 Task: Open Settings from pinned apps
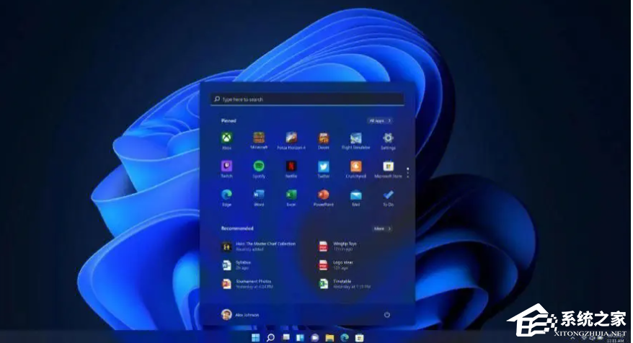point(388,138)
